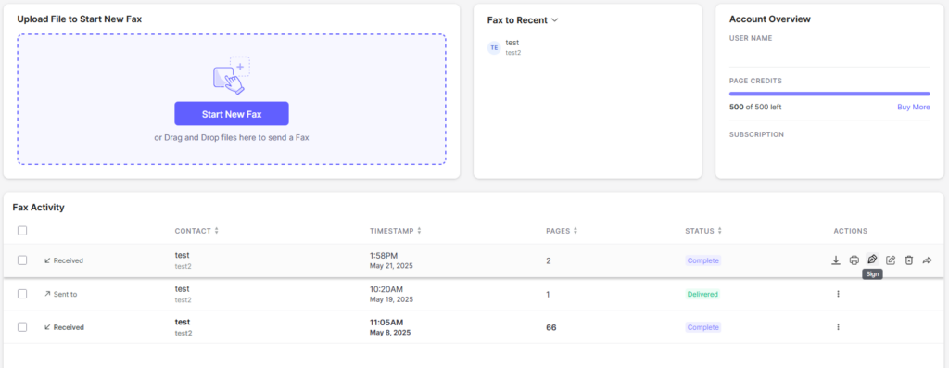The image size is (949, 368).
Task: Click the upload file hand illustration icon
Action: 231,76
